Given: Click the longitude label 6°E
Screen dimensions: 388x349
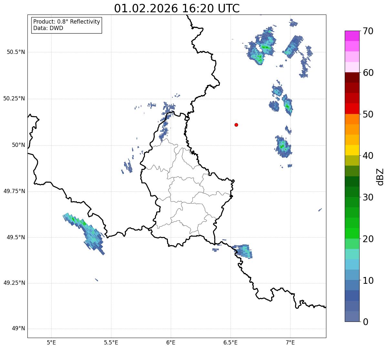Looking at the screenshot, I should (171, 342).
